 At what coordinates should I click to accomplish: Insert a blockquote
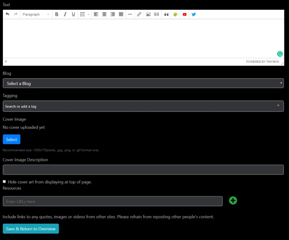pyautogui.click(x=166, y=14)
